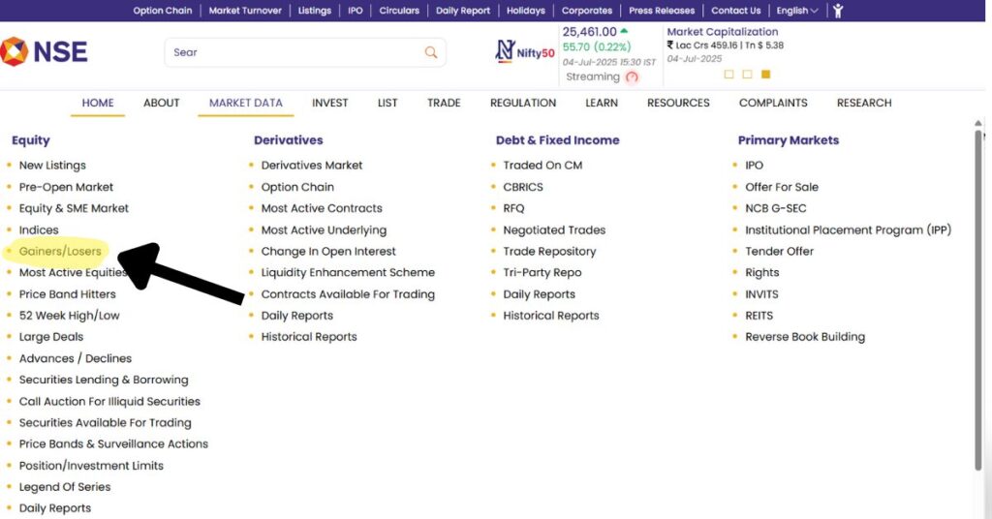Click the NSE logo

point(44,52)
